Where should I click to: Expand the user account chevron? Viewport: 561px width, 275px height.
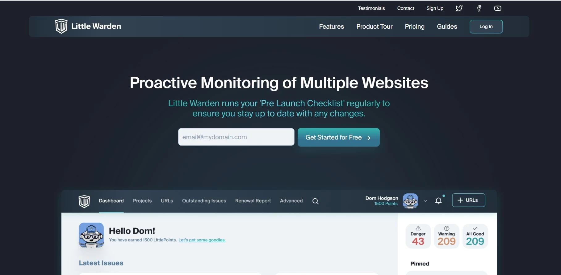tap(425, 201)
